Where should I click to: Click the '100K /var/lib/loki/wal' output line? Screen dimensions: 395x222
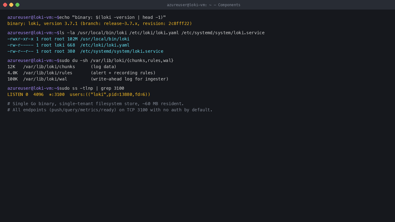88,79
